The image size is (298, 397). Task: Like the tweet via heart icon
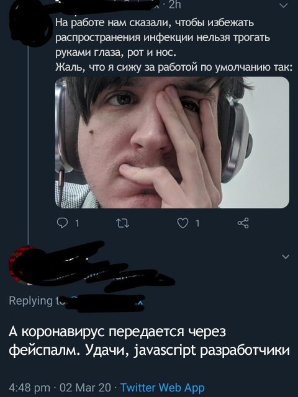[183, 223]
